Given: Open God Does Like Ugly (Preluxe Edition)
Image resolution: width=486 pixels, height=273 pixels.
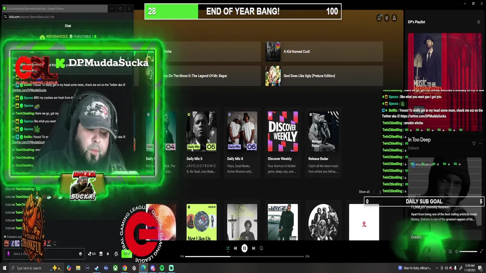Looking at the screenshot, I should coord(324,76).
